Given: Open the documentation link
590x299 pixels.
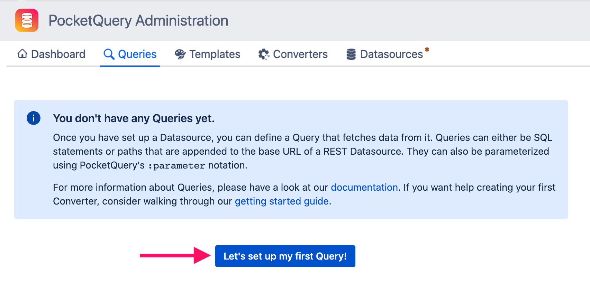Looking at the screenshot, I should tap(364, 187).
